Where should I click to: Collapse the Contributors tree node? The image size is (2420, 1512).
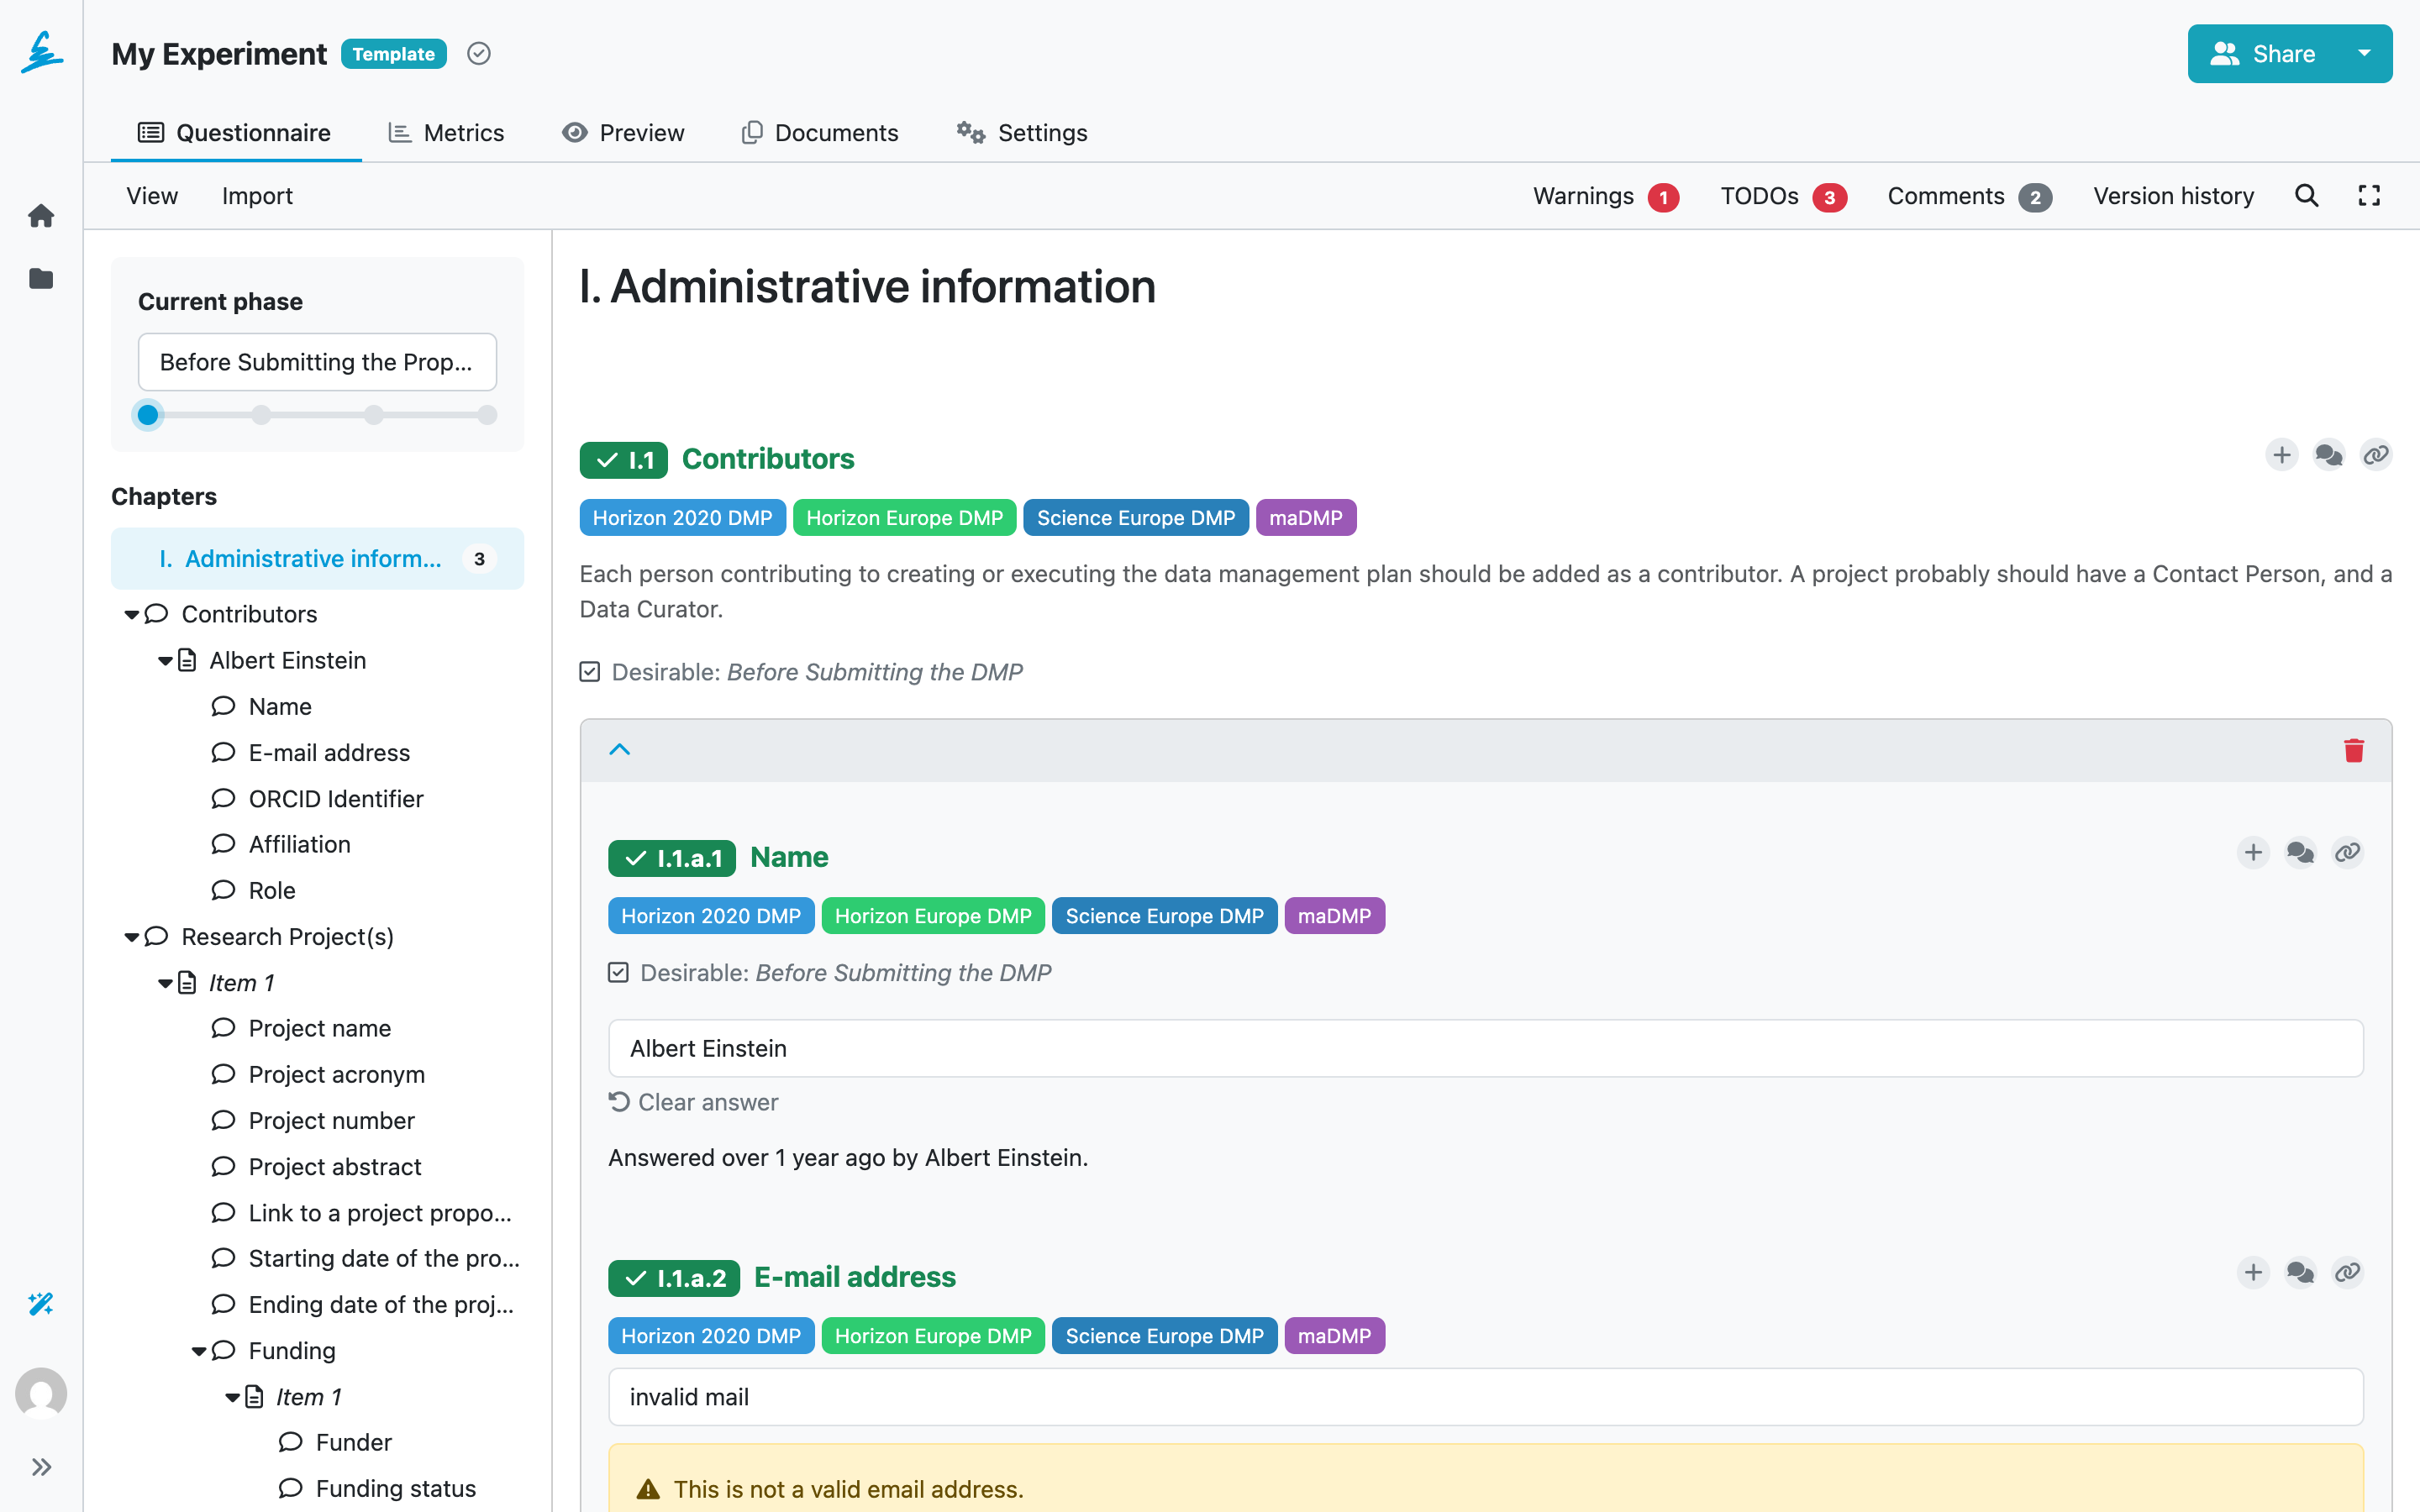point(131,615)
